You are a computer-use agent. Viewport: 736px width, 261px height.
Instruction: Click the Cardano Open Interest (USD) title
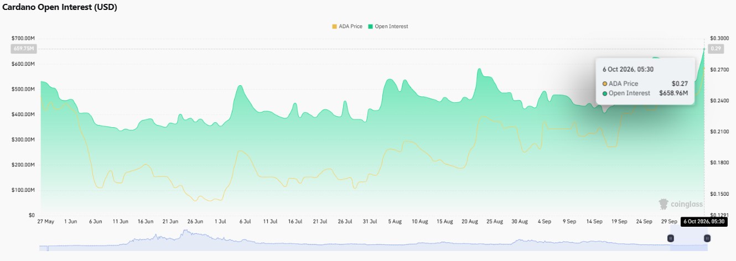tap(60, 7)
